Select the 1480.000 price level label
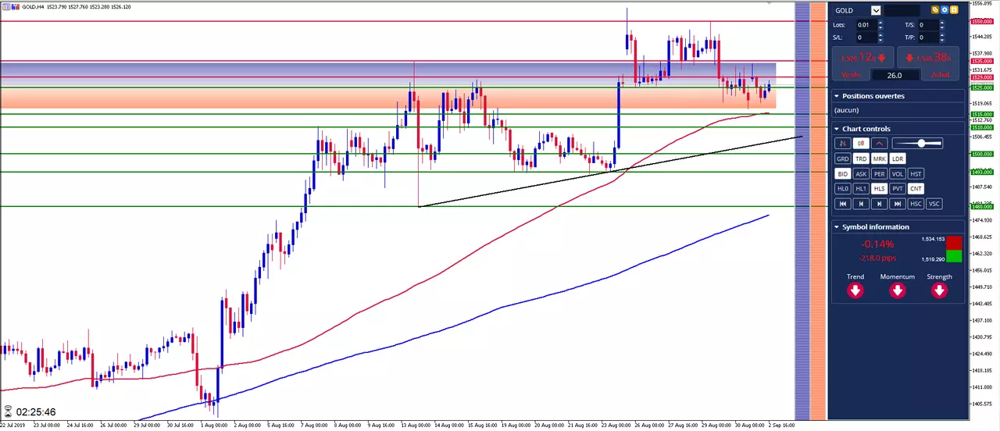This screenshot has height=431, width=1000. click(981, 206)
